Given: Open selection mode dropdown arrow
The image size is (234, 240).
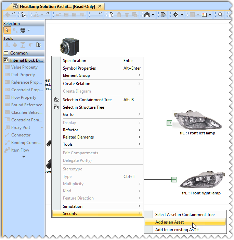Looking at the screenshot, I should (29, 30).
